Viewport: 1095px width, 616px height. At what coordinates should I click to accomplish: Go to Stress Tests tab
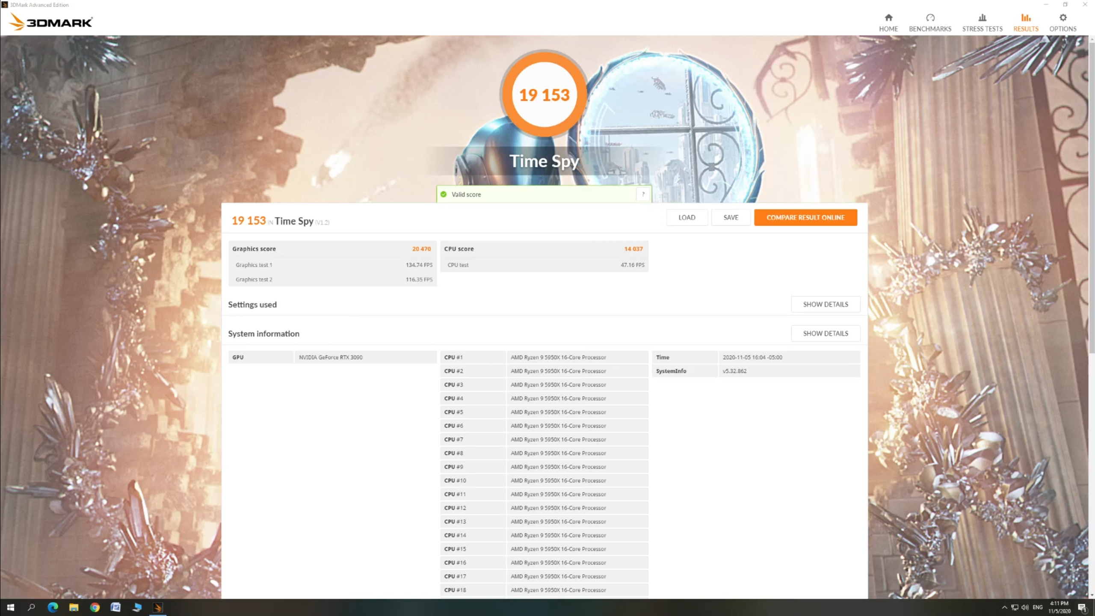tap(982, 23)
